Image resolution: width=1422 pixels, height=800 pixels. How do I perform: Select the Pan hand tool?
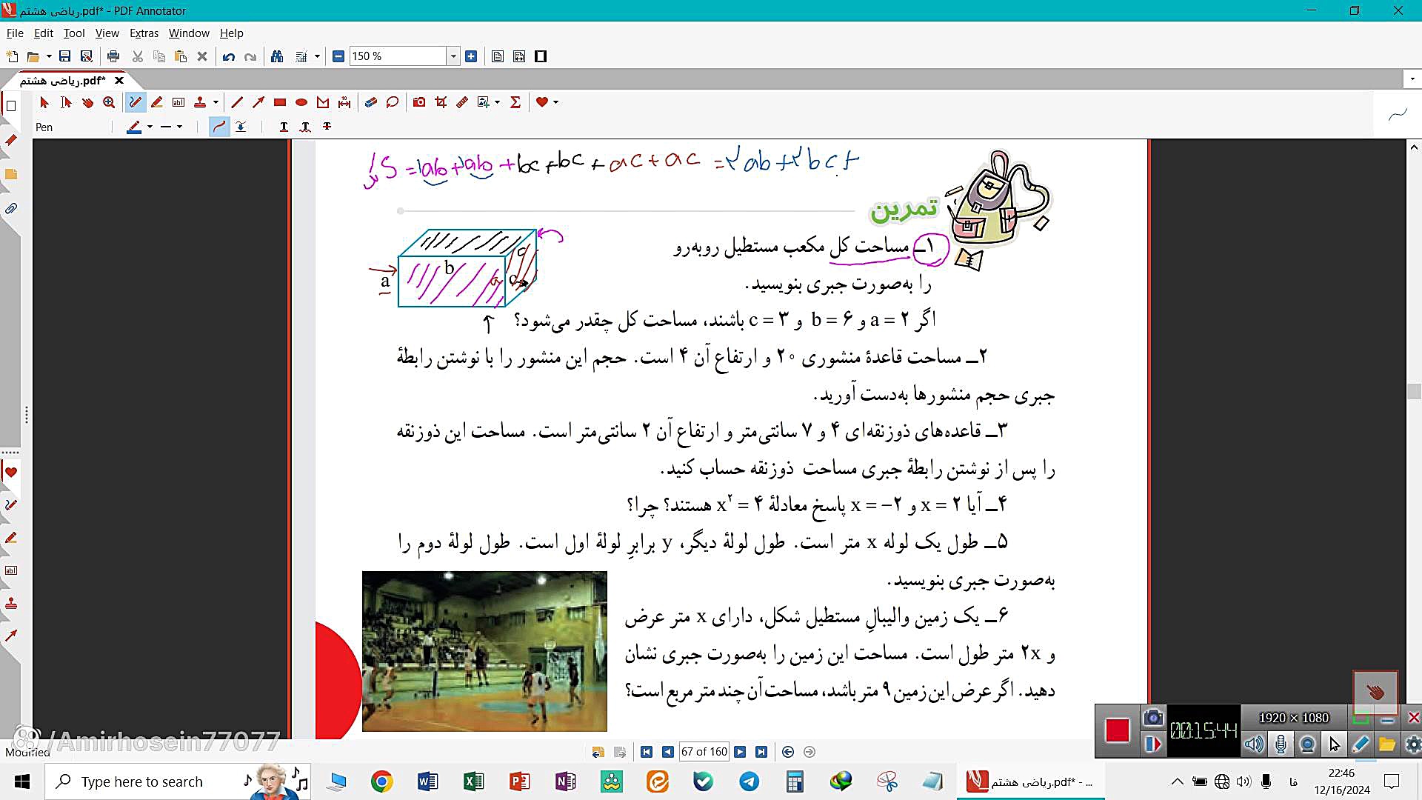coord(87,102)
